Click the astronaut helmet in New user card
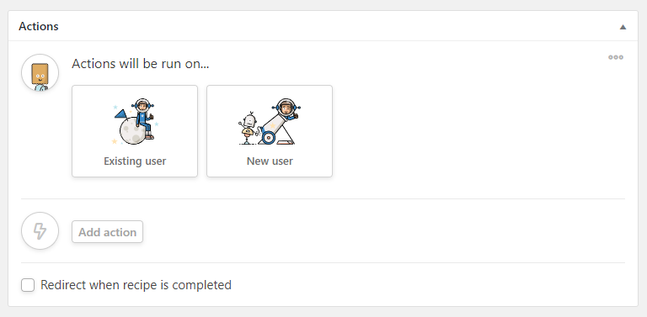 286,108
